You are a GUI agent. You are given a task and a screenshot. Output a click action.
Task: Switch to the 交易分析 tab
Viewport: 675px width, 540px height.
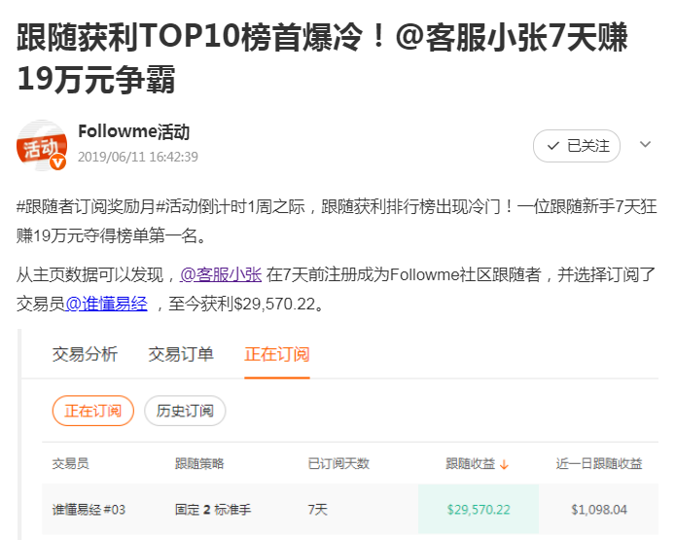coord(85,354)
